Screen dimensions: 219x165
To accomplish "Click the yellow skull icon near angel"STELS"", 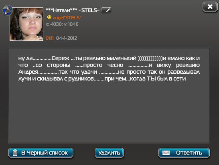I will (49, 18).
